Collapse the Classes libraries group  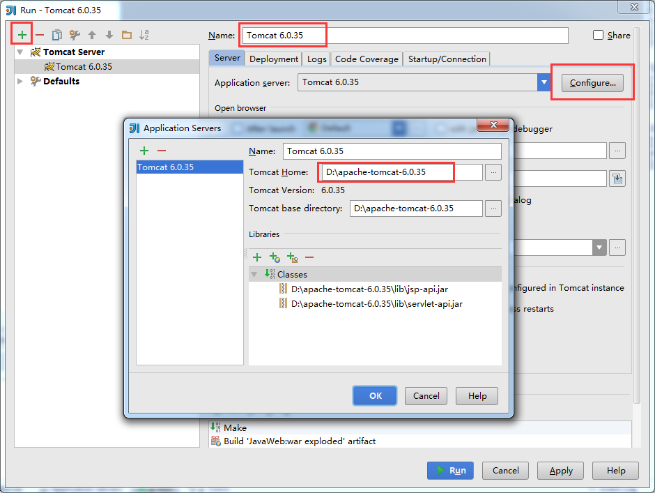[254, 275]
